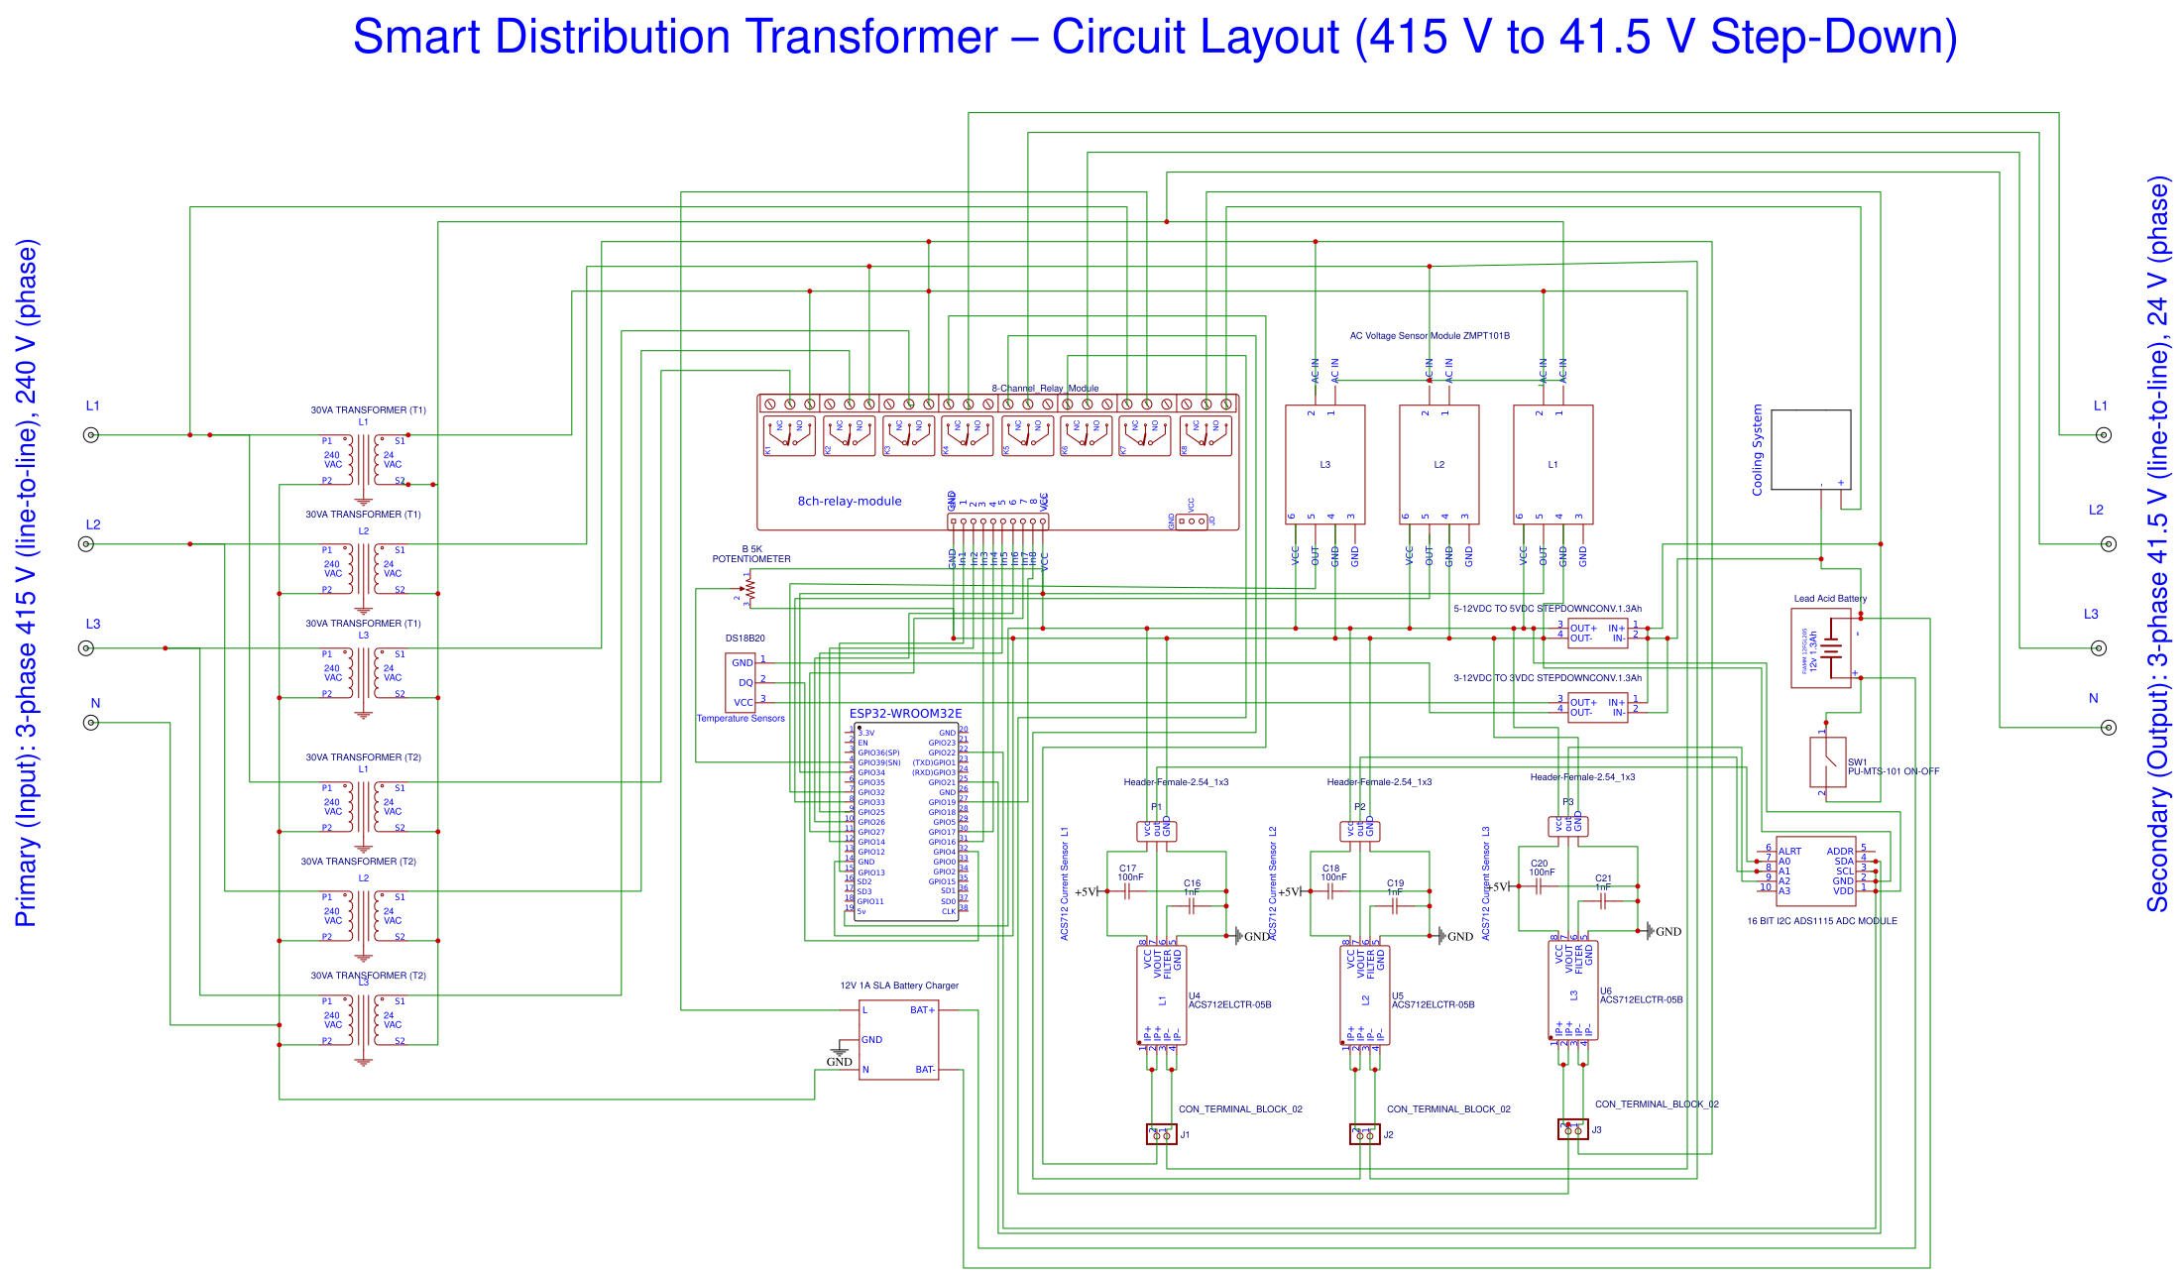
Task: Click the primary-side L1 input terminal circle
Action: click(x=91, y=434)
